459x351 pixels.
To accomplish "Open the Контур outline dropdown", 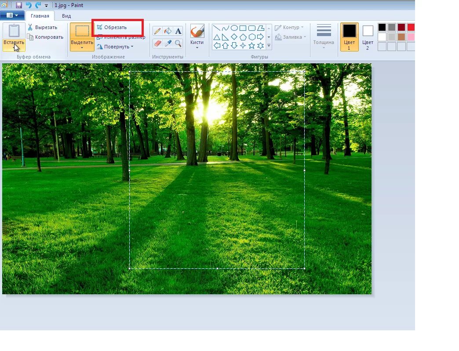I will pos(289,27).
